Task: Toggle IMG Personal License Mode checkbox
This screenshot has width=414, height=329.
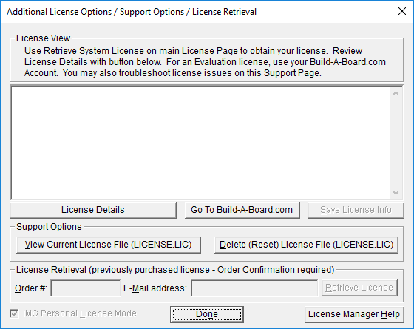Action: pos(14,313)
